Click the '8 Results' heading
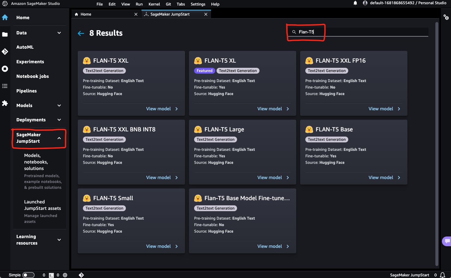Screen dimensions: 451x278 (106, 33)
